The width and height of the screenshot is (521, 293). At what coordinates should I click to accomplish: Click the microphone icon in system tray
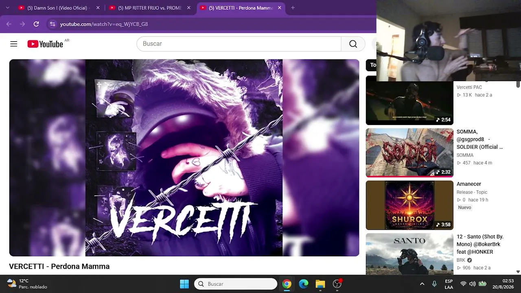434,284
